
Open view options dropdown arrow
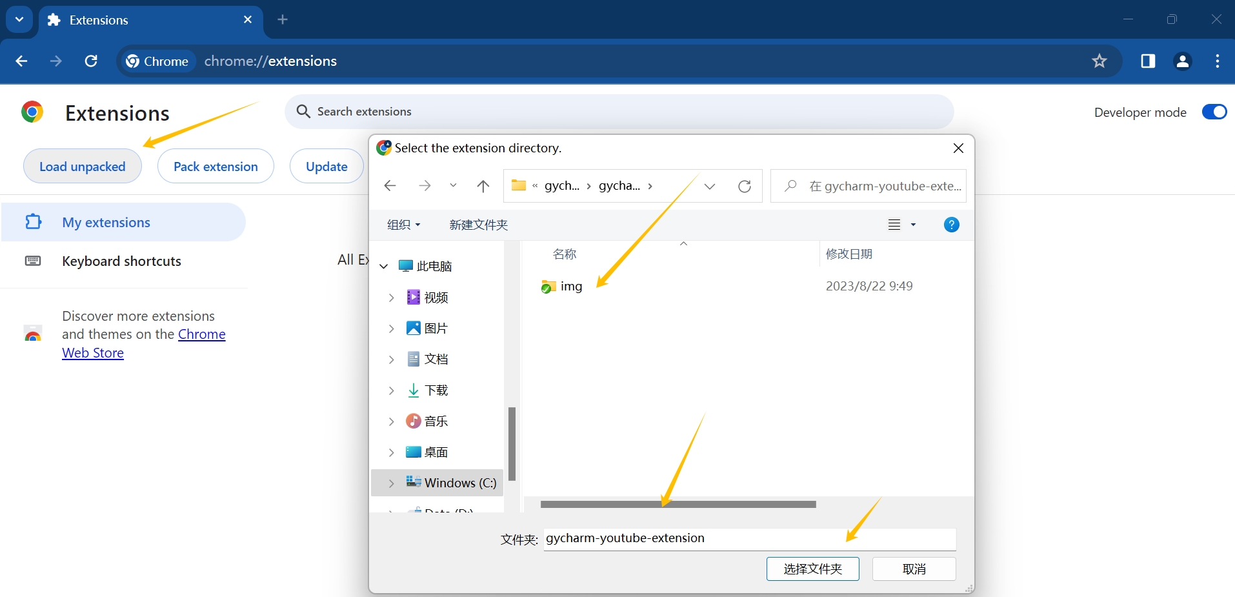[913, 225]
